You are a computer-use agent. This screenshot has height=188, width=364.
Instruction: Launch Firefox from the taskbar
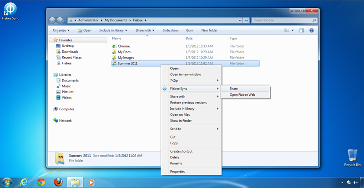click(x=58, y=183)
